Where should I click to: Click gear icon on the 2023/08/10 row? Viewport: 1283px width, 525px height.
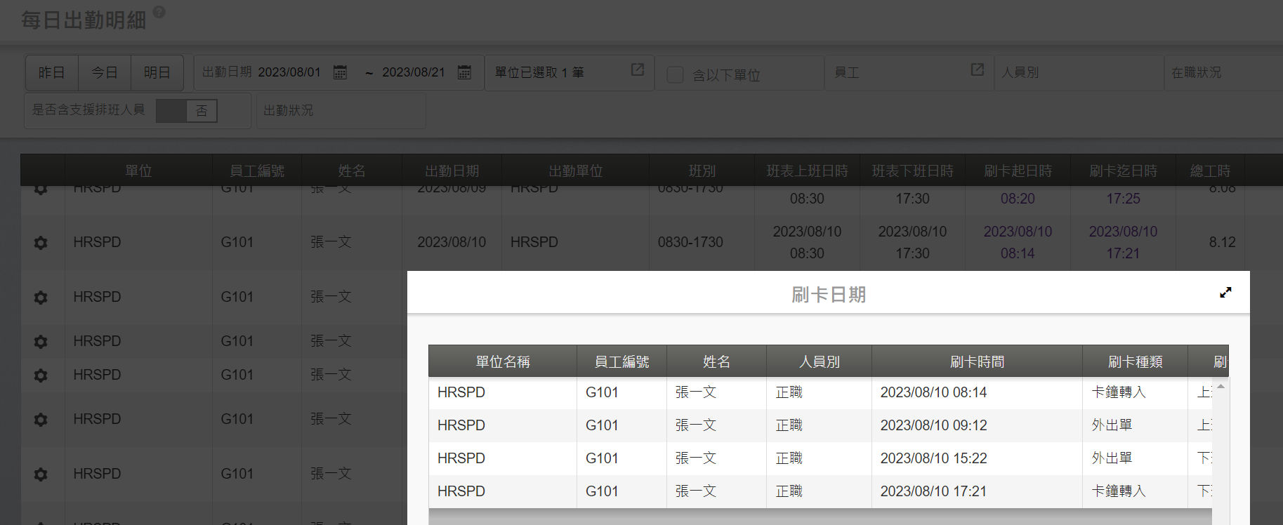[41, 243]
